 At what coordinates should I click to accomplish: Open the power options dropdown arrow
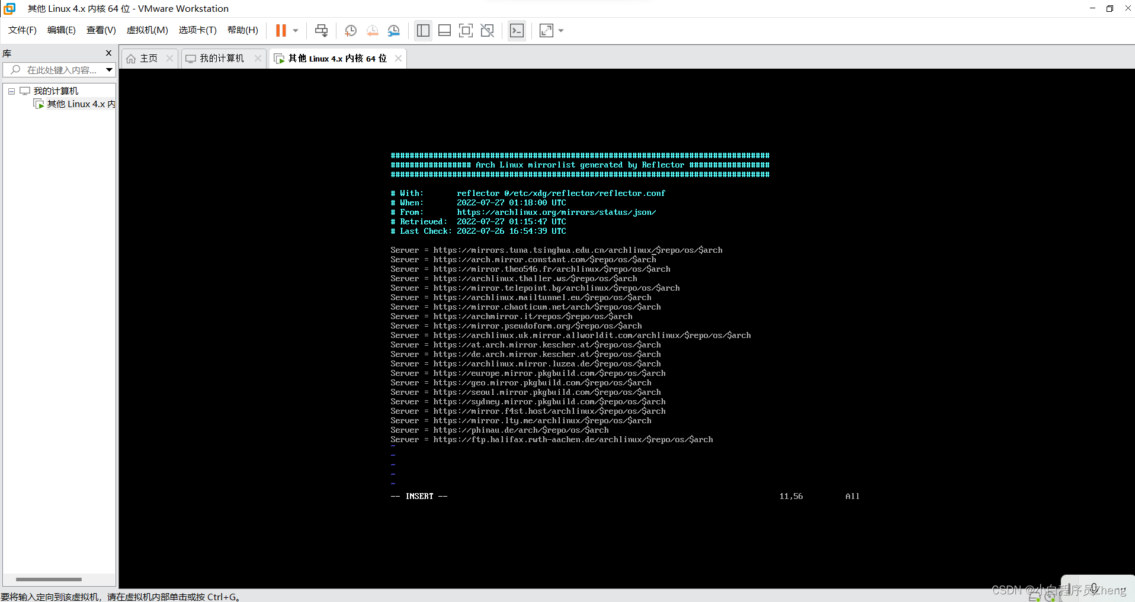coord(296,30)
